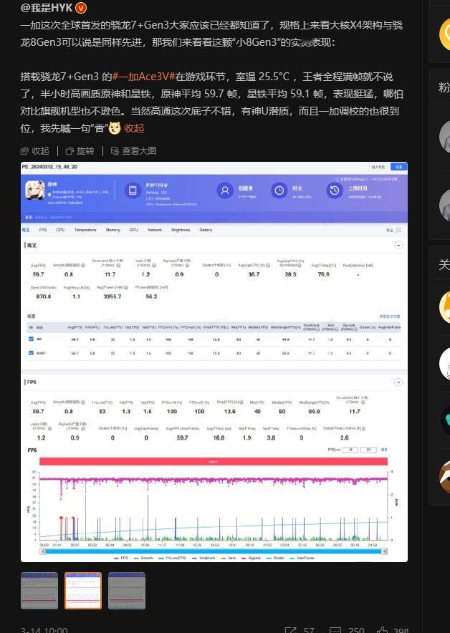Image resolution: width=450 pixels, height=633 pixels.
Task: Select the first image thumbnail
Action: tap(39, 590)
